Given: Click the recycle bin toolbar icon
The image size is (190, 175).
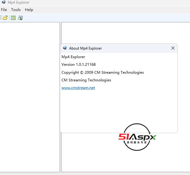Looking at the screenshot, I should [x=20, y=18].
